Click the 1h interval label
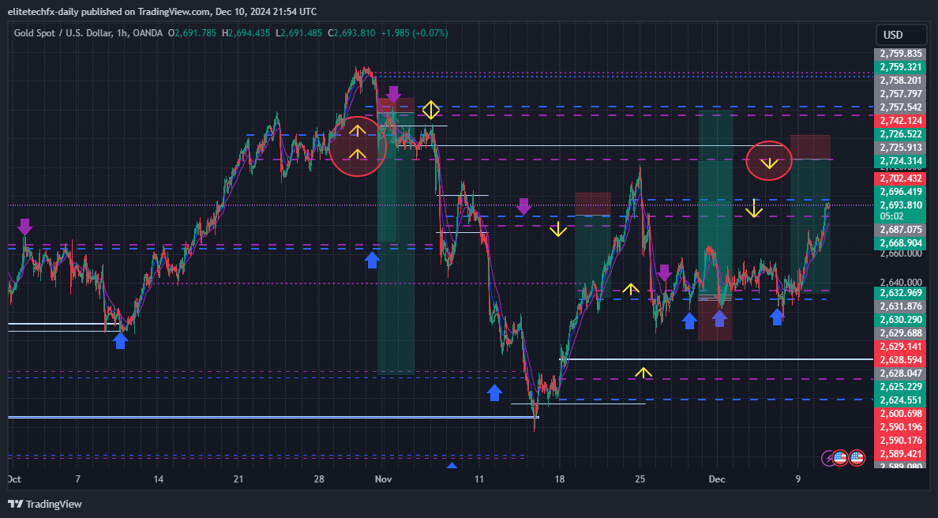The image size is (938, 518). [x=122, y=33]
